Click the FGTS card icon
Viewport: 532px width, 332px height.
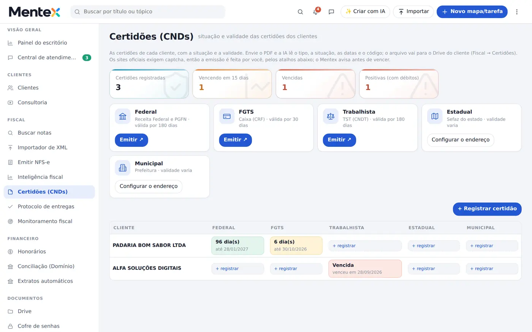point(227,116)
